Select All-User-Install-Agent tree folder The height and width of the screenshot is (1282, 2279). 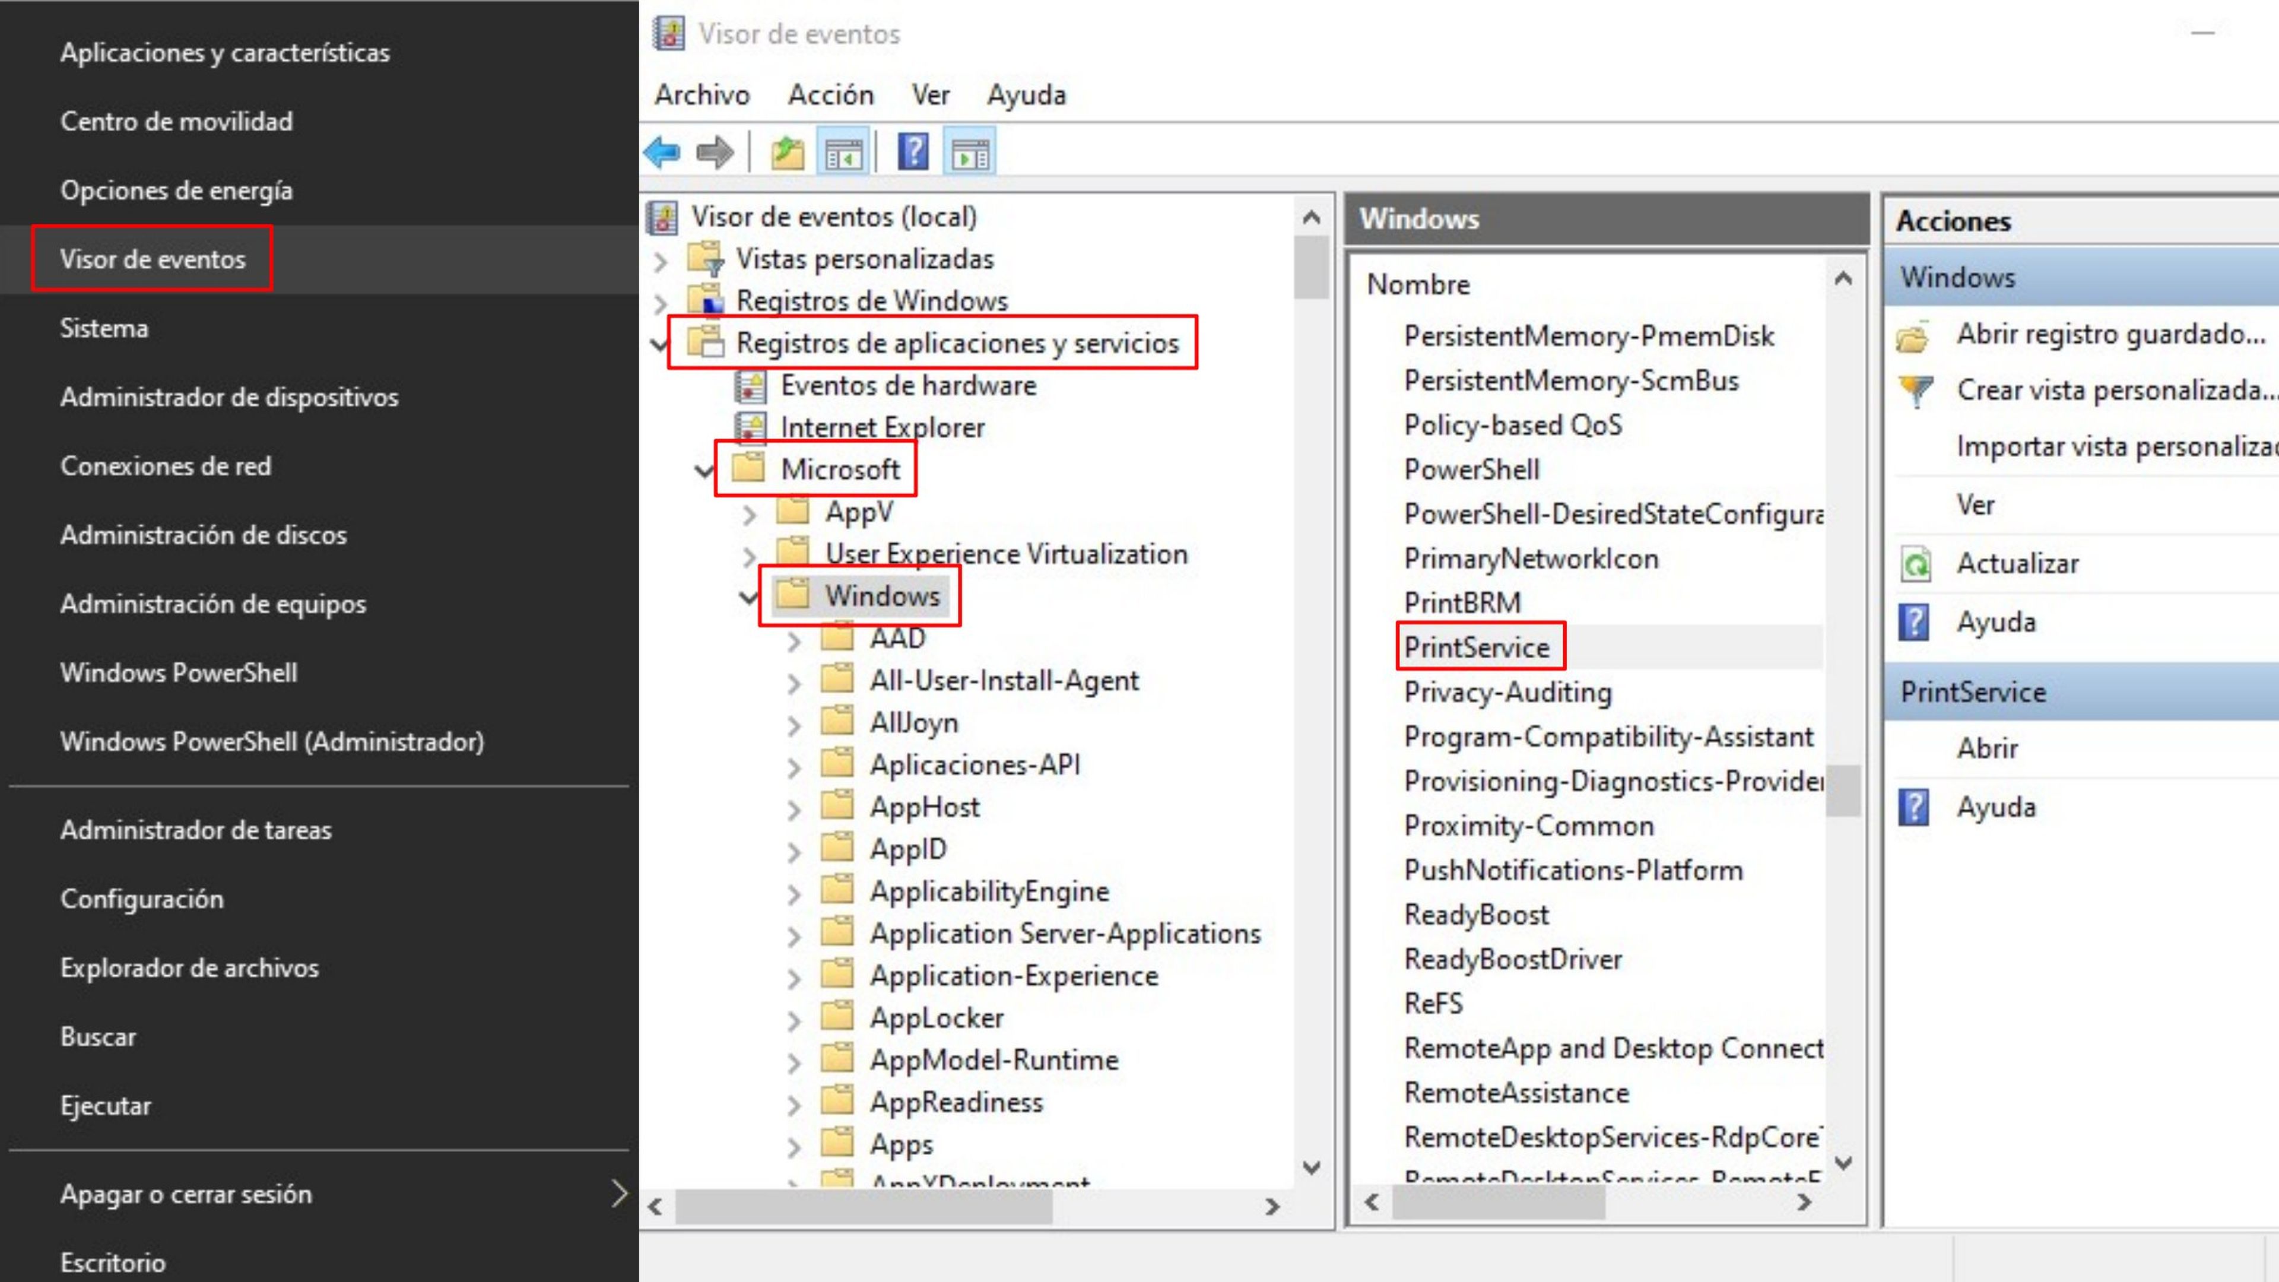tap(1004, 680)
